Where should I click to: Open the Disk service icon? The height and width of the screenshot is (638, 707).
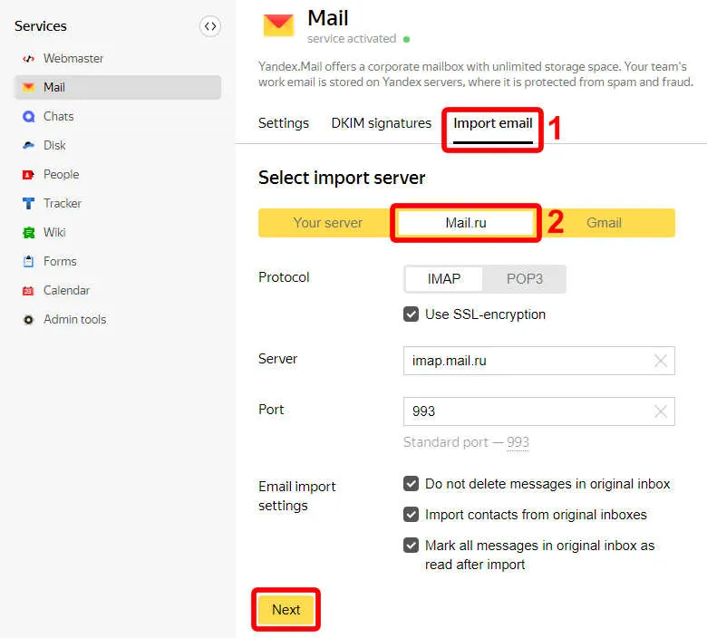coord(28,146)
